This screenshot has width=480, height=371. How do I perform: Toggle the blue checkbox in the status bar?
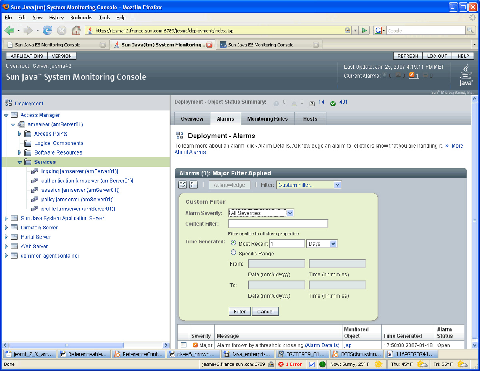click(312, 364)
